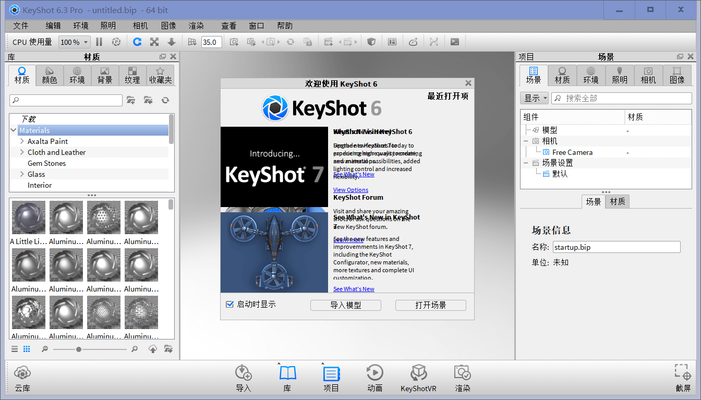Image resolution: width=701 pixels, height=400 pixels.
Task: Close the welcome dialog
Action: (x=468, y=83)
